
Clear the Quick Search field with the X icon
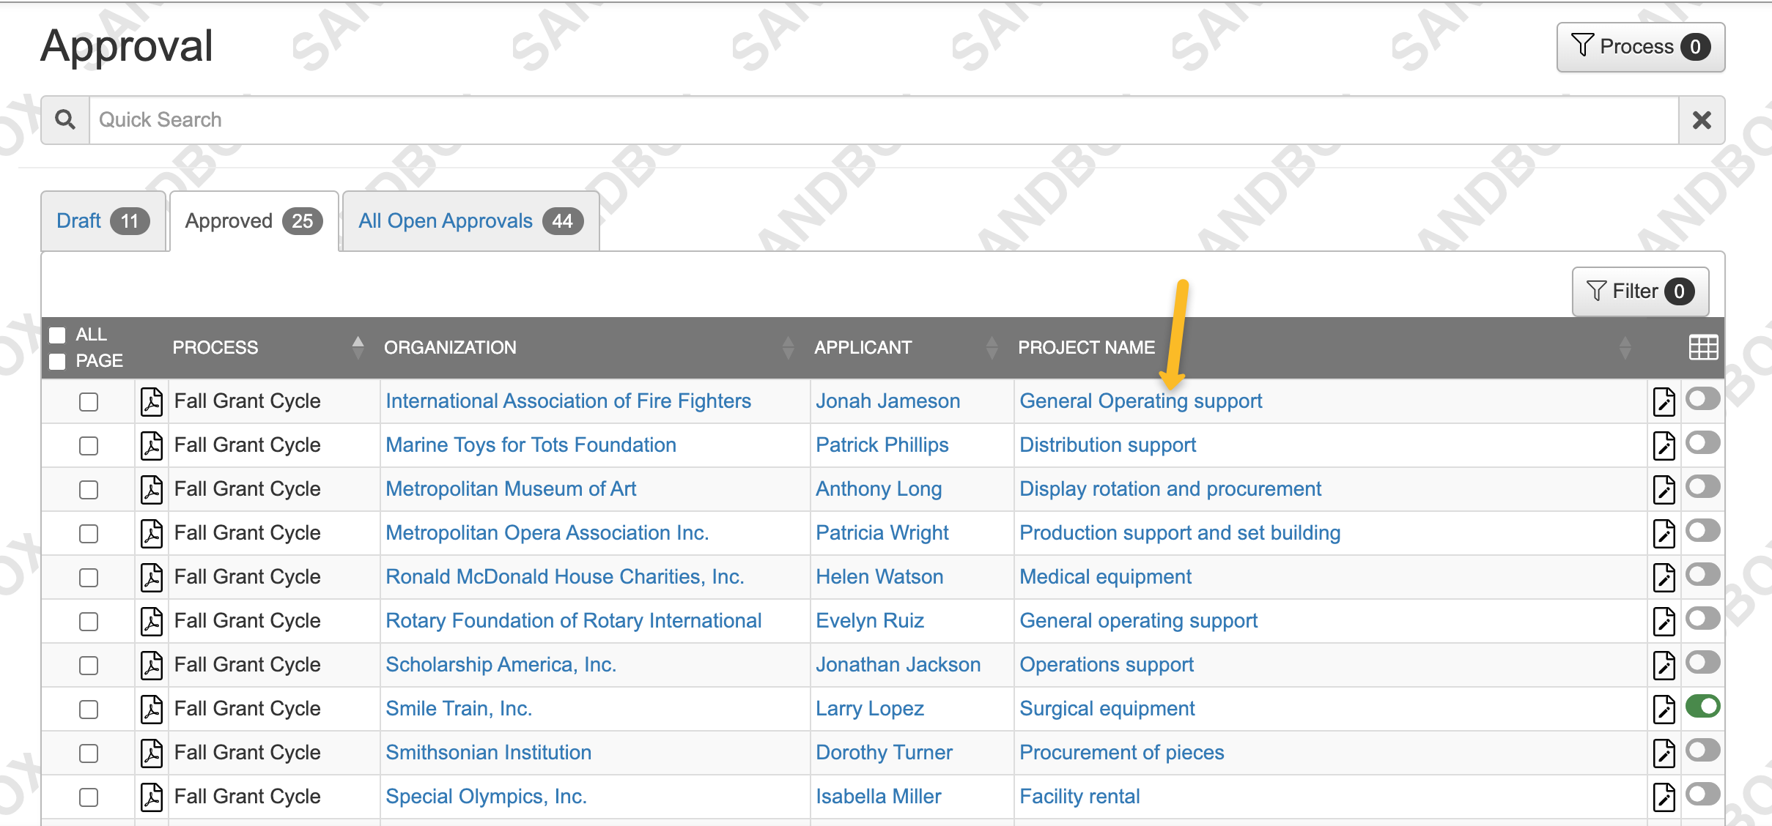click(1702, 119)
